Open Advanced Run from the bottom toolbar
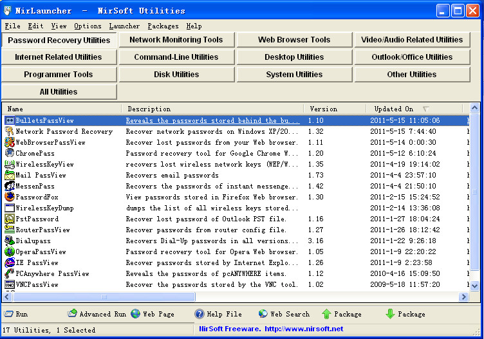The image size is (484, 339). 73,314
